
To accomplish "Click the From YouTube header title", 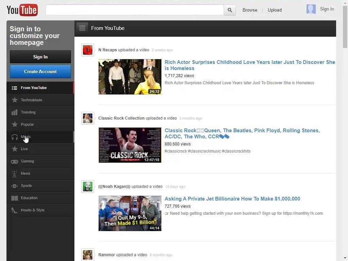I will coord(108,28).
